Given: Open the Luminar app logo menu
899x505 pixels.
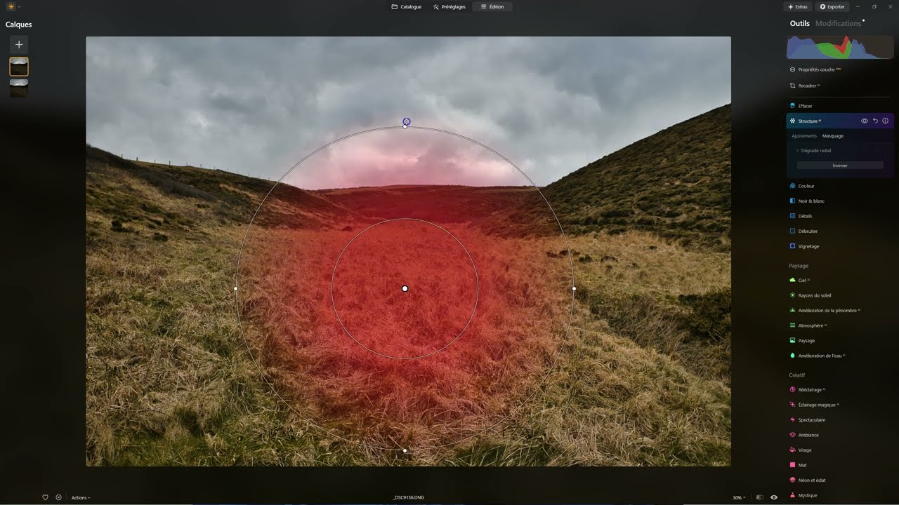Looking at the screenshot, I should 13,6.
